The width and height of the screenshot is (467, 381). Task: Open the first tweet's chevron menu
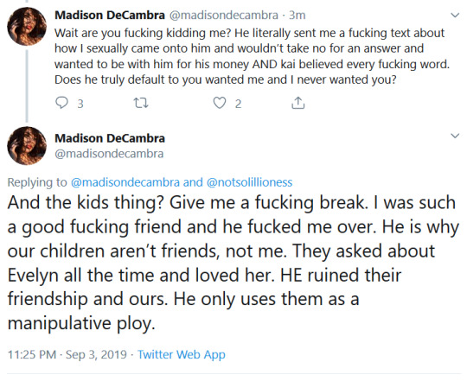[455, 16]
